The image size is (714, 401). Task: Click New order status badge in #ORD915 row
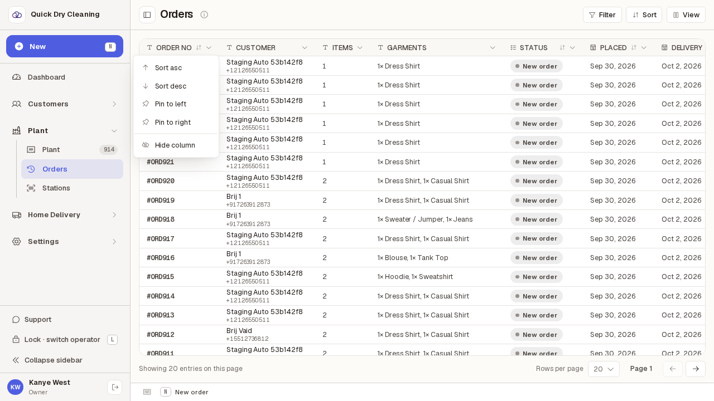pos(537,277)
